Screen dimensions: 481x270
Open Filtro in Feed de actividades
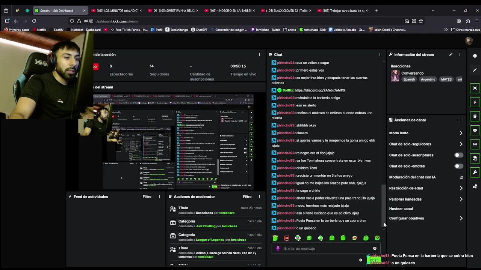147,196
